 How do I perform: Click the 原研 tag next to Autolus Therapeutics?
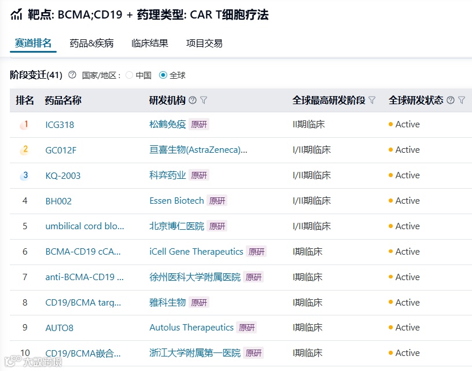(246, 328)
